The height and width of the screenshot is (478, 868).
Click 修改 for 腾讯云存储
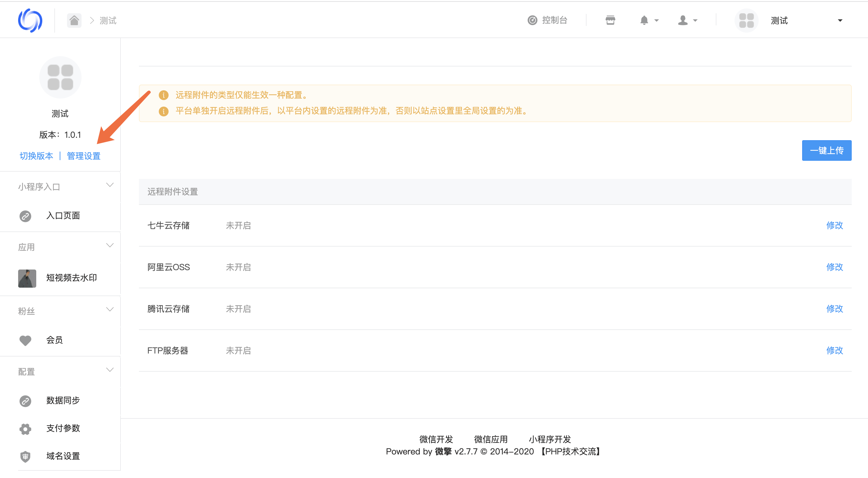834,309
